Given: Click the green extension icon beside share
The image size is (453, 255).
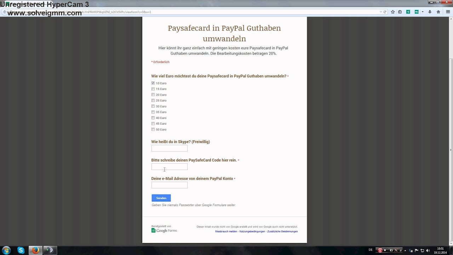Looking at the screenshot, I should (417, 12).
